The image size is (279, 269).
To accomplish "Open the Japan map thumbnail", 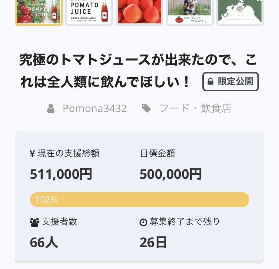I will click(x=240, y=12).
